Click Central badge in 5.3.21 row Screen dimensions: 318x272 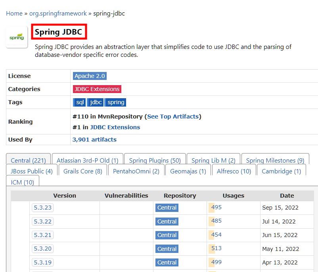point(167,235)
